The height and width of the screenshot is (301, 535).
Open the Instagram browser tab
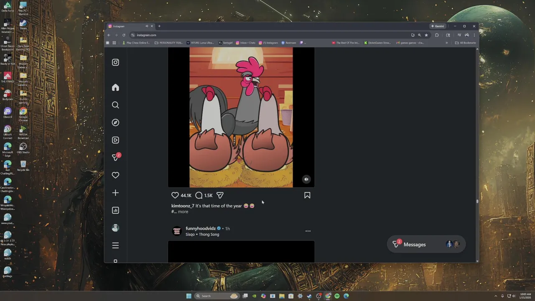131,26
